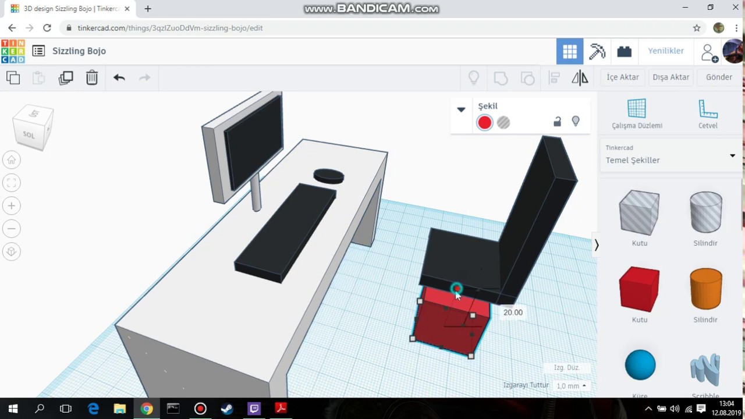The image size is (745, 419).
Task: Open the Windows Start menu
Action: (x=13, y=409)
